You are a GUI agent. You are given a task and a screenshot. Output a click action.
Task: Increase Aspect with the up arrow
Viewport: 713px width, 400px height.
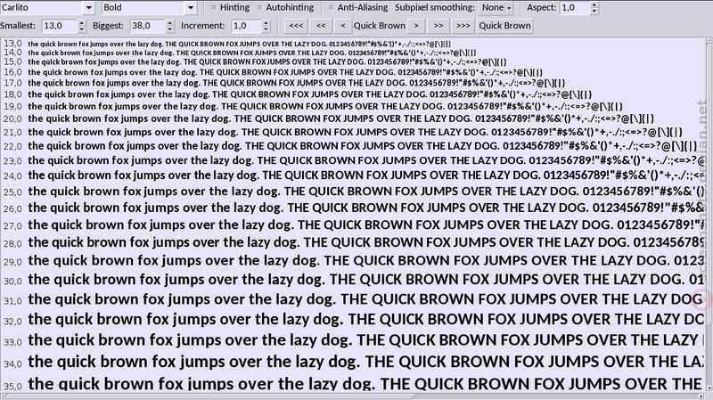[594, 4]
